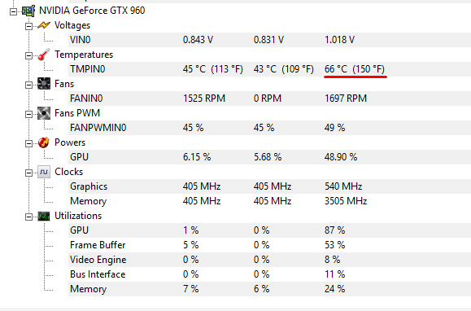Click the Powers flame icon
This screenshot has height=311, width=471.
tap(44, 142)
